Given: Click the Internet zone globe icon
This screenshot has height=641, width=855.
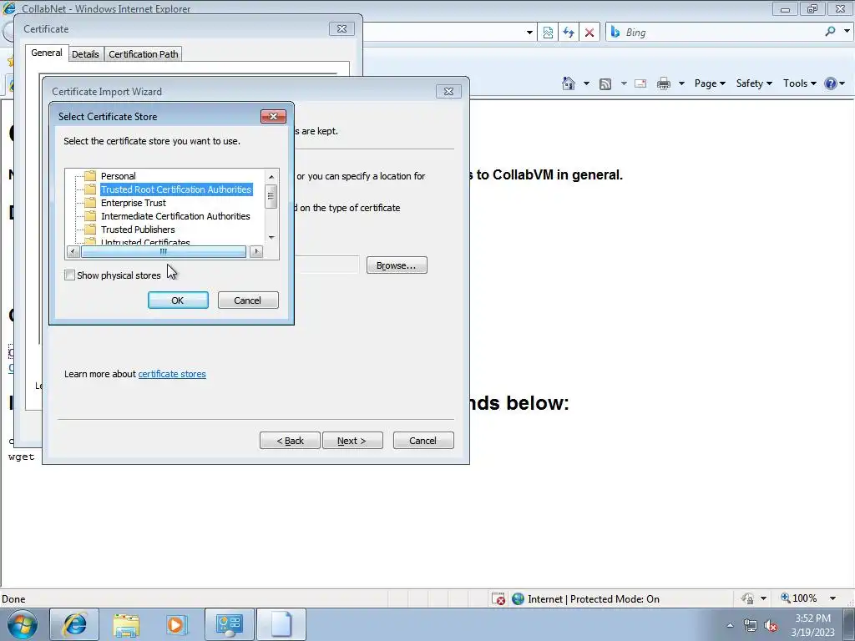Looking at the screenshot, I should click(x=518, y=599).
